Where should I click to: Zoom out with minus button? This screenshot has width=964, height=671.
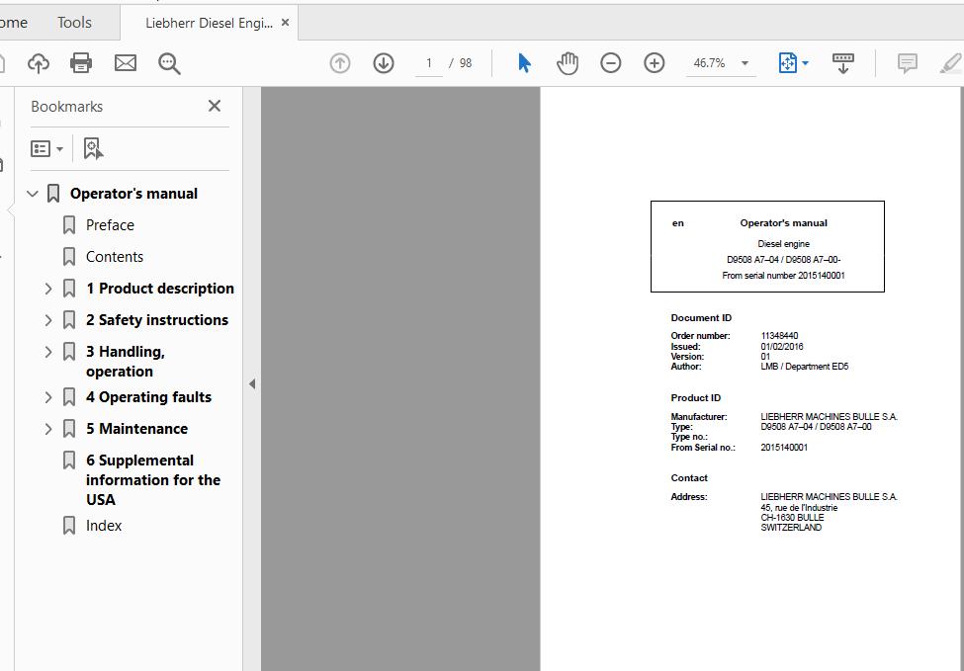610,63
